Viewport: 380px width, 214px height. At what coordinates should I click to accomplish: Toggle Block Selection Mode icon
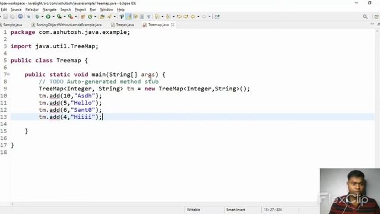click(x=142, y=17)
